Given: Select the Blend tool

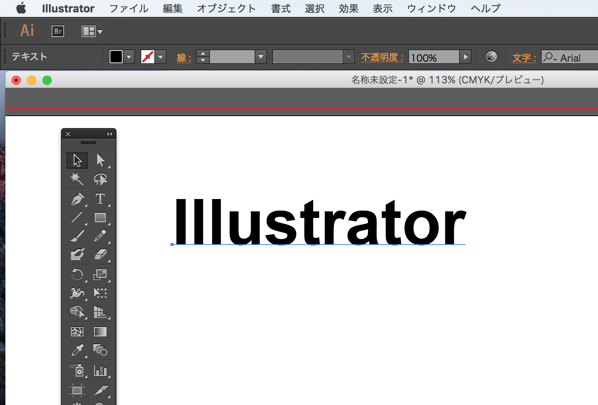Looking at the screenshot, I should [100, 350].
